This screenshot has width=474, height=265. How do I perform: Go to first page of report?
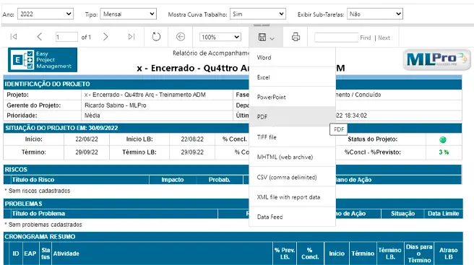pyautogui.click(x=14, y=37)
